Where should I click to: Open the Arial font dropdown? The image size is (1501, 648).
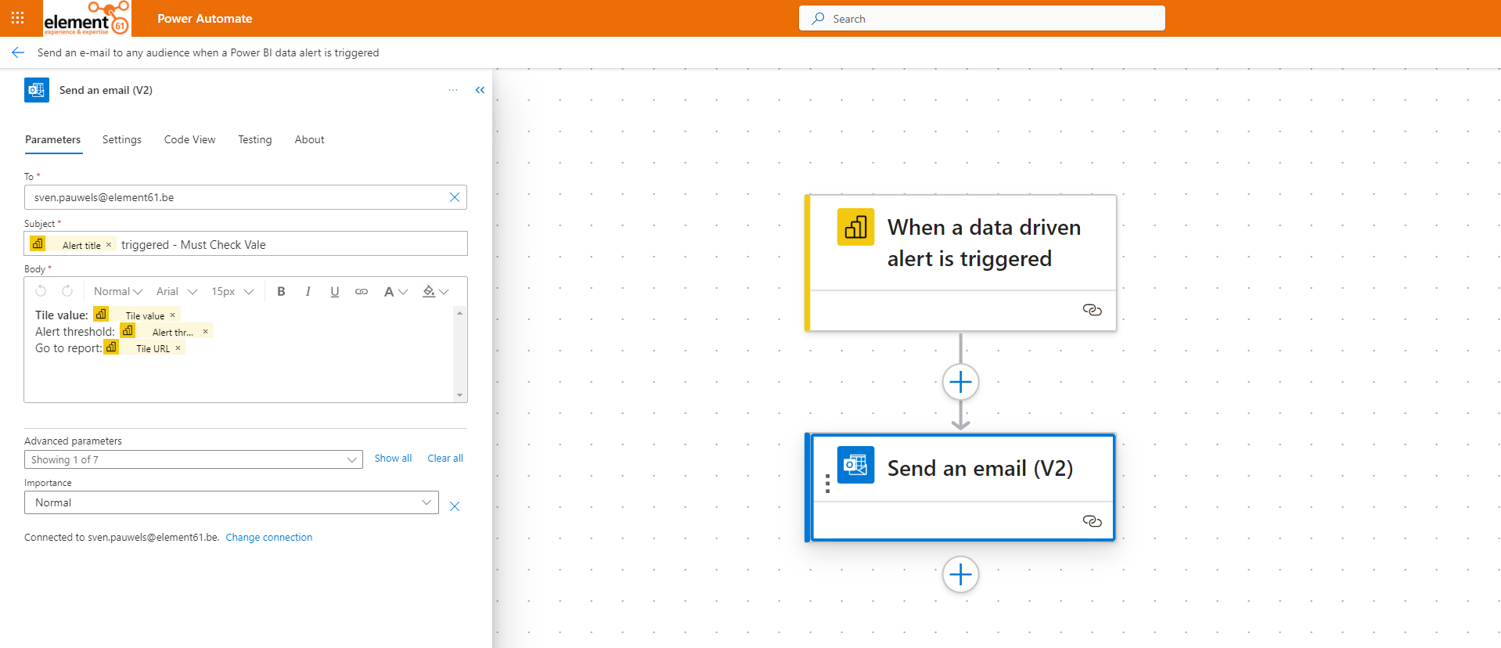(177, 291)
